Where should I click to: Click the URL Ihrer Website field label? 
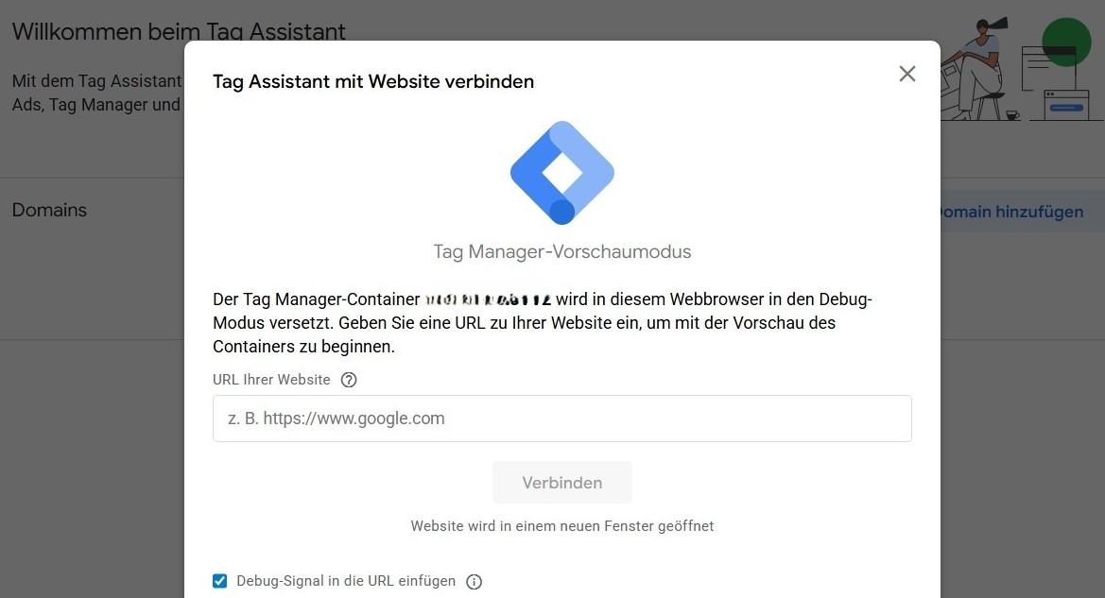tap(271, 380)
